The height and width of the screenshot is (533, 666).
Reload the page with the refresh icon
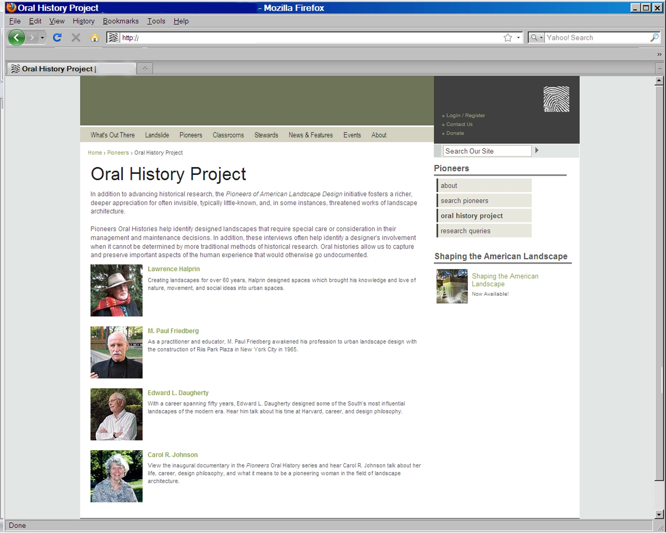(57, 37)
